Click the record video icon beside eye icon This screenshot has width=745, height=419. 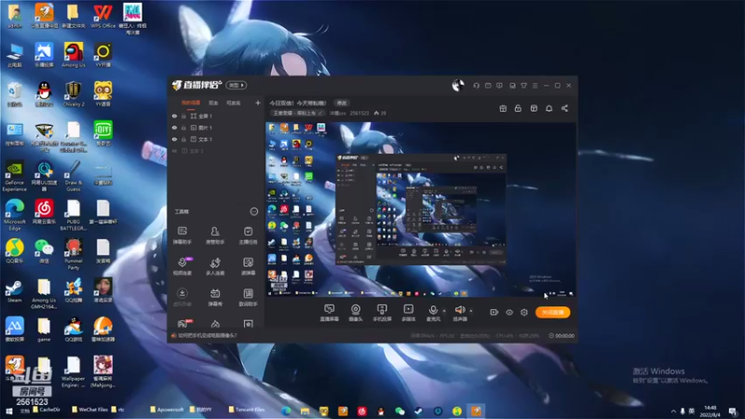(494, 312)
